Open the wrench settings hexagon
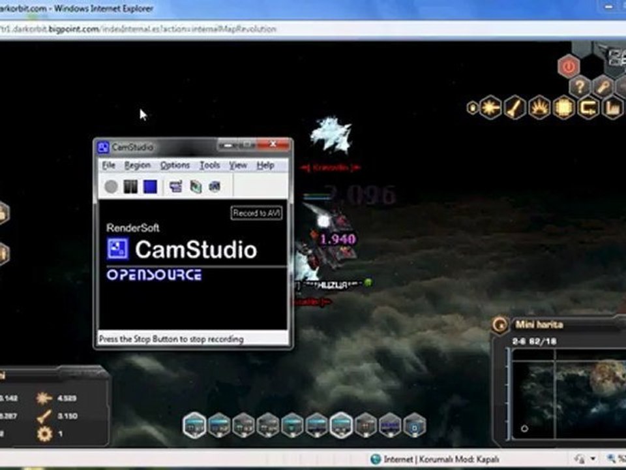Image resolution: width=626 pixels, height=470 pixels. tap(603, 86)
